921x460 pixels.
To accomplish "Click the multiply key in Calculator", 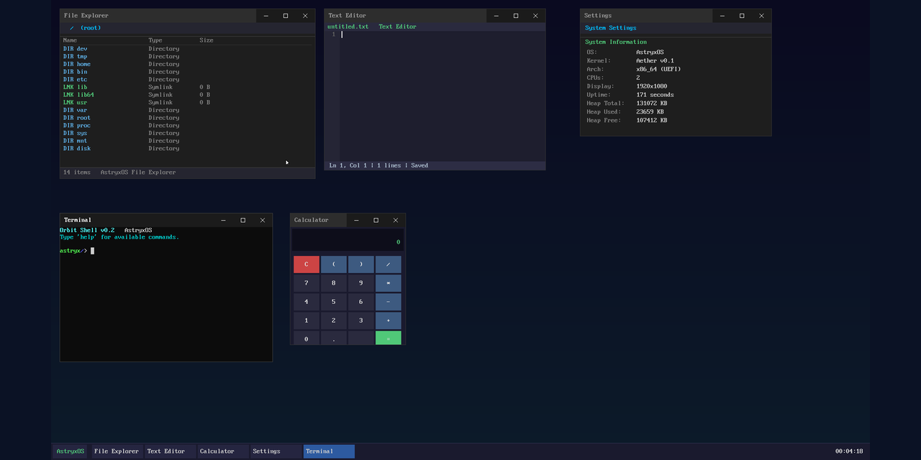I will coord(389,283).
